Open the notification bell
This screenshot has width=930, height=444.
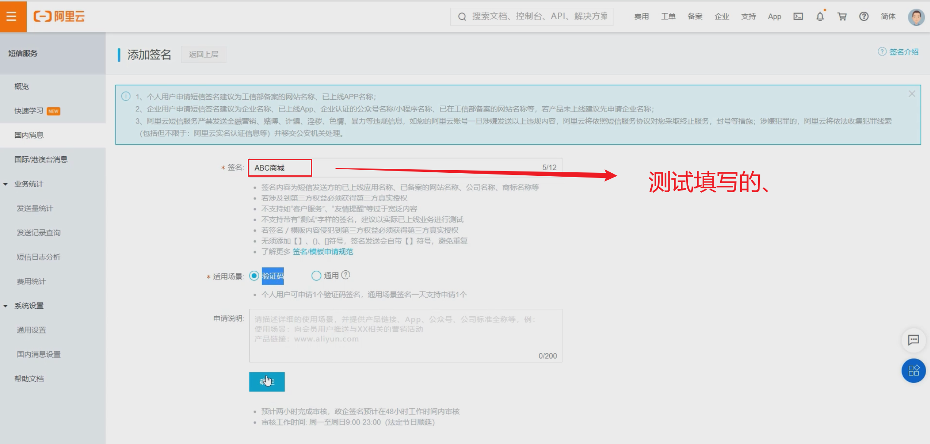(x=820, y=16)
